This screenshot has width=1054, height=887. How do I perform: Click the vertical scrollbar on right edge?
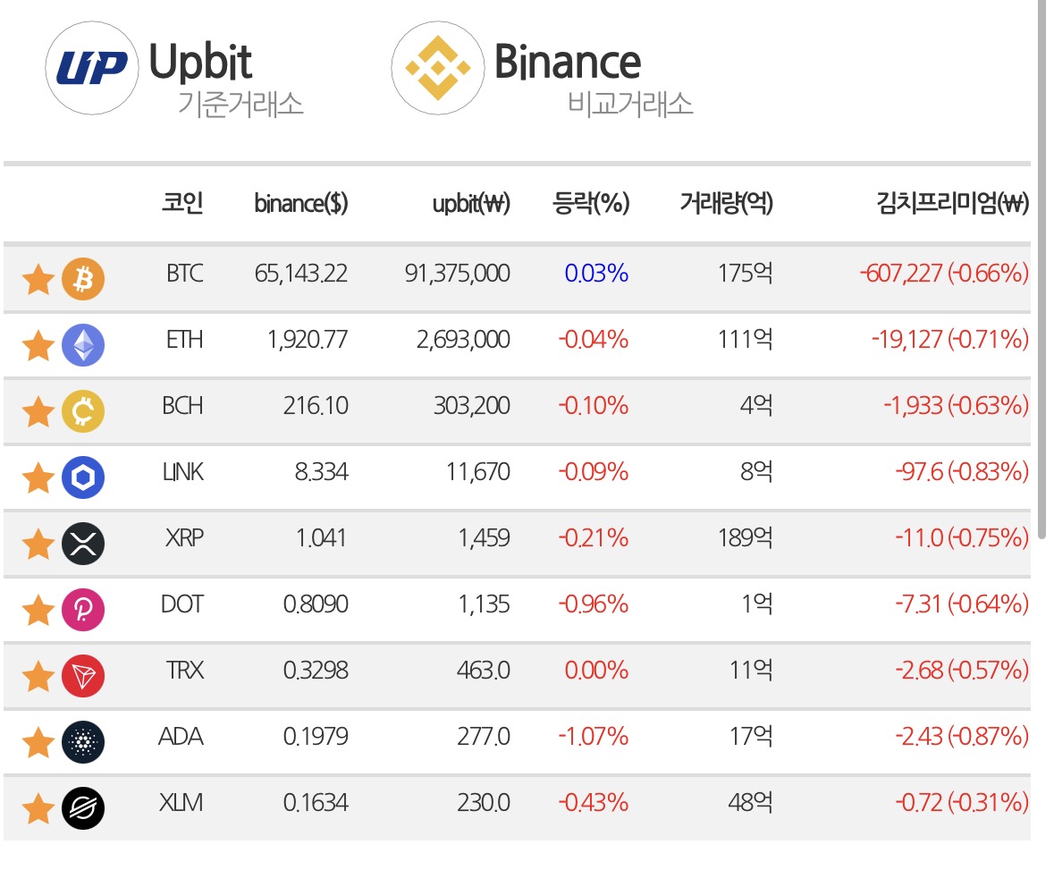pyautogui.click(x=1041, y=269)
